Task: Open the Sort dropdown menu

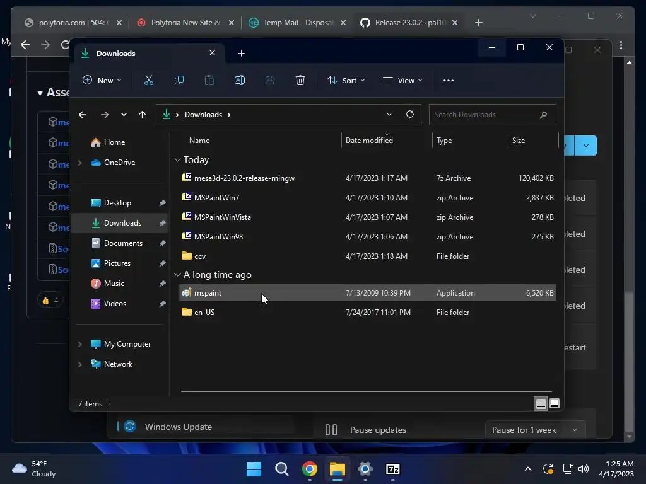Action: click(346, 80)
